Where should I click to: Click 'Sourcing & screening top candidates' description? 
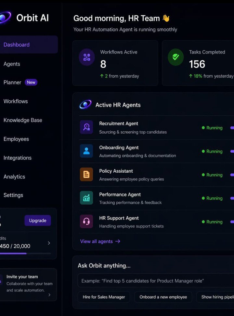133,132
